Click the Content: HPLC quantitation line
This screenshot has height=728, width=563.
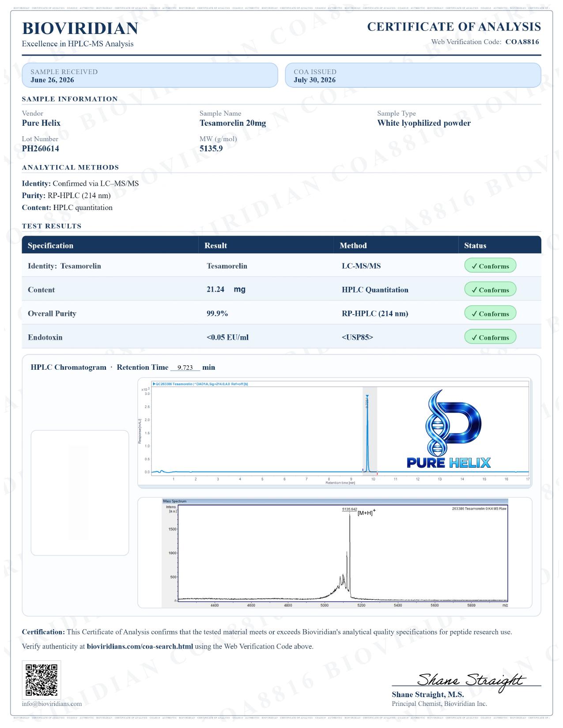(67, 207)
